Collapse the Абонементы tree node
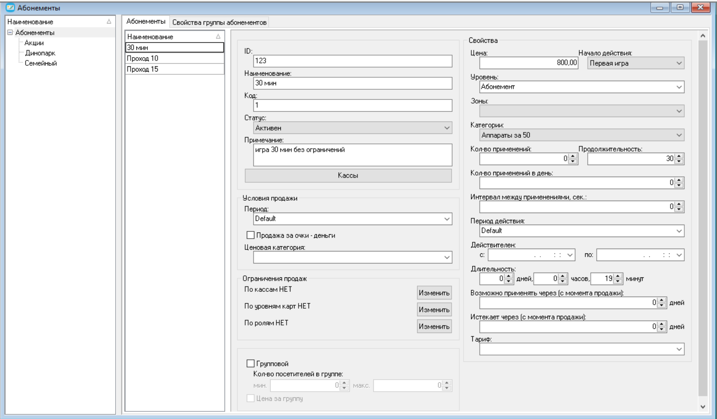Image resolution: width=717 pixels, height=419 pixels. (10, 33)
